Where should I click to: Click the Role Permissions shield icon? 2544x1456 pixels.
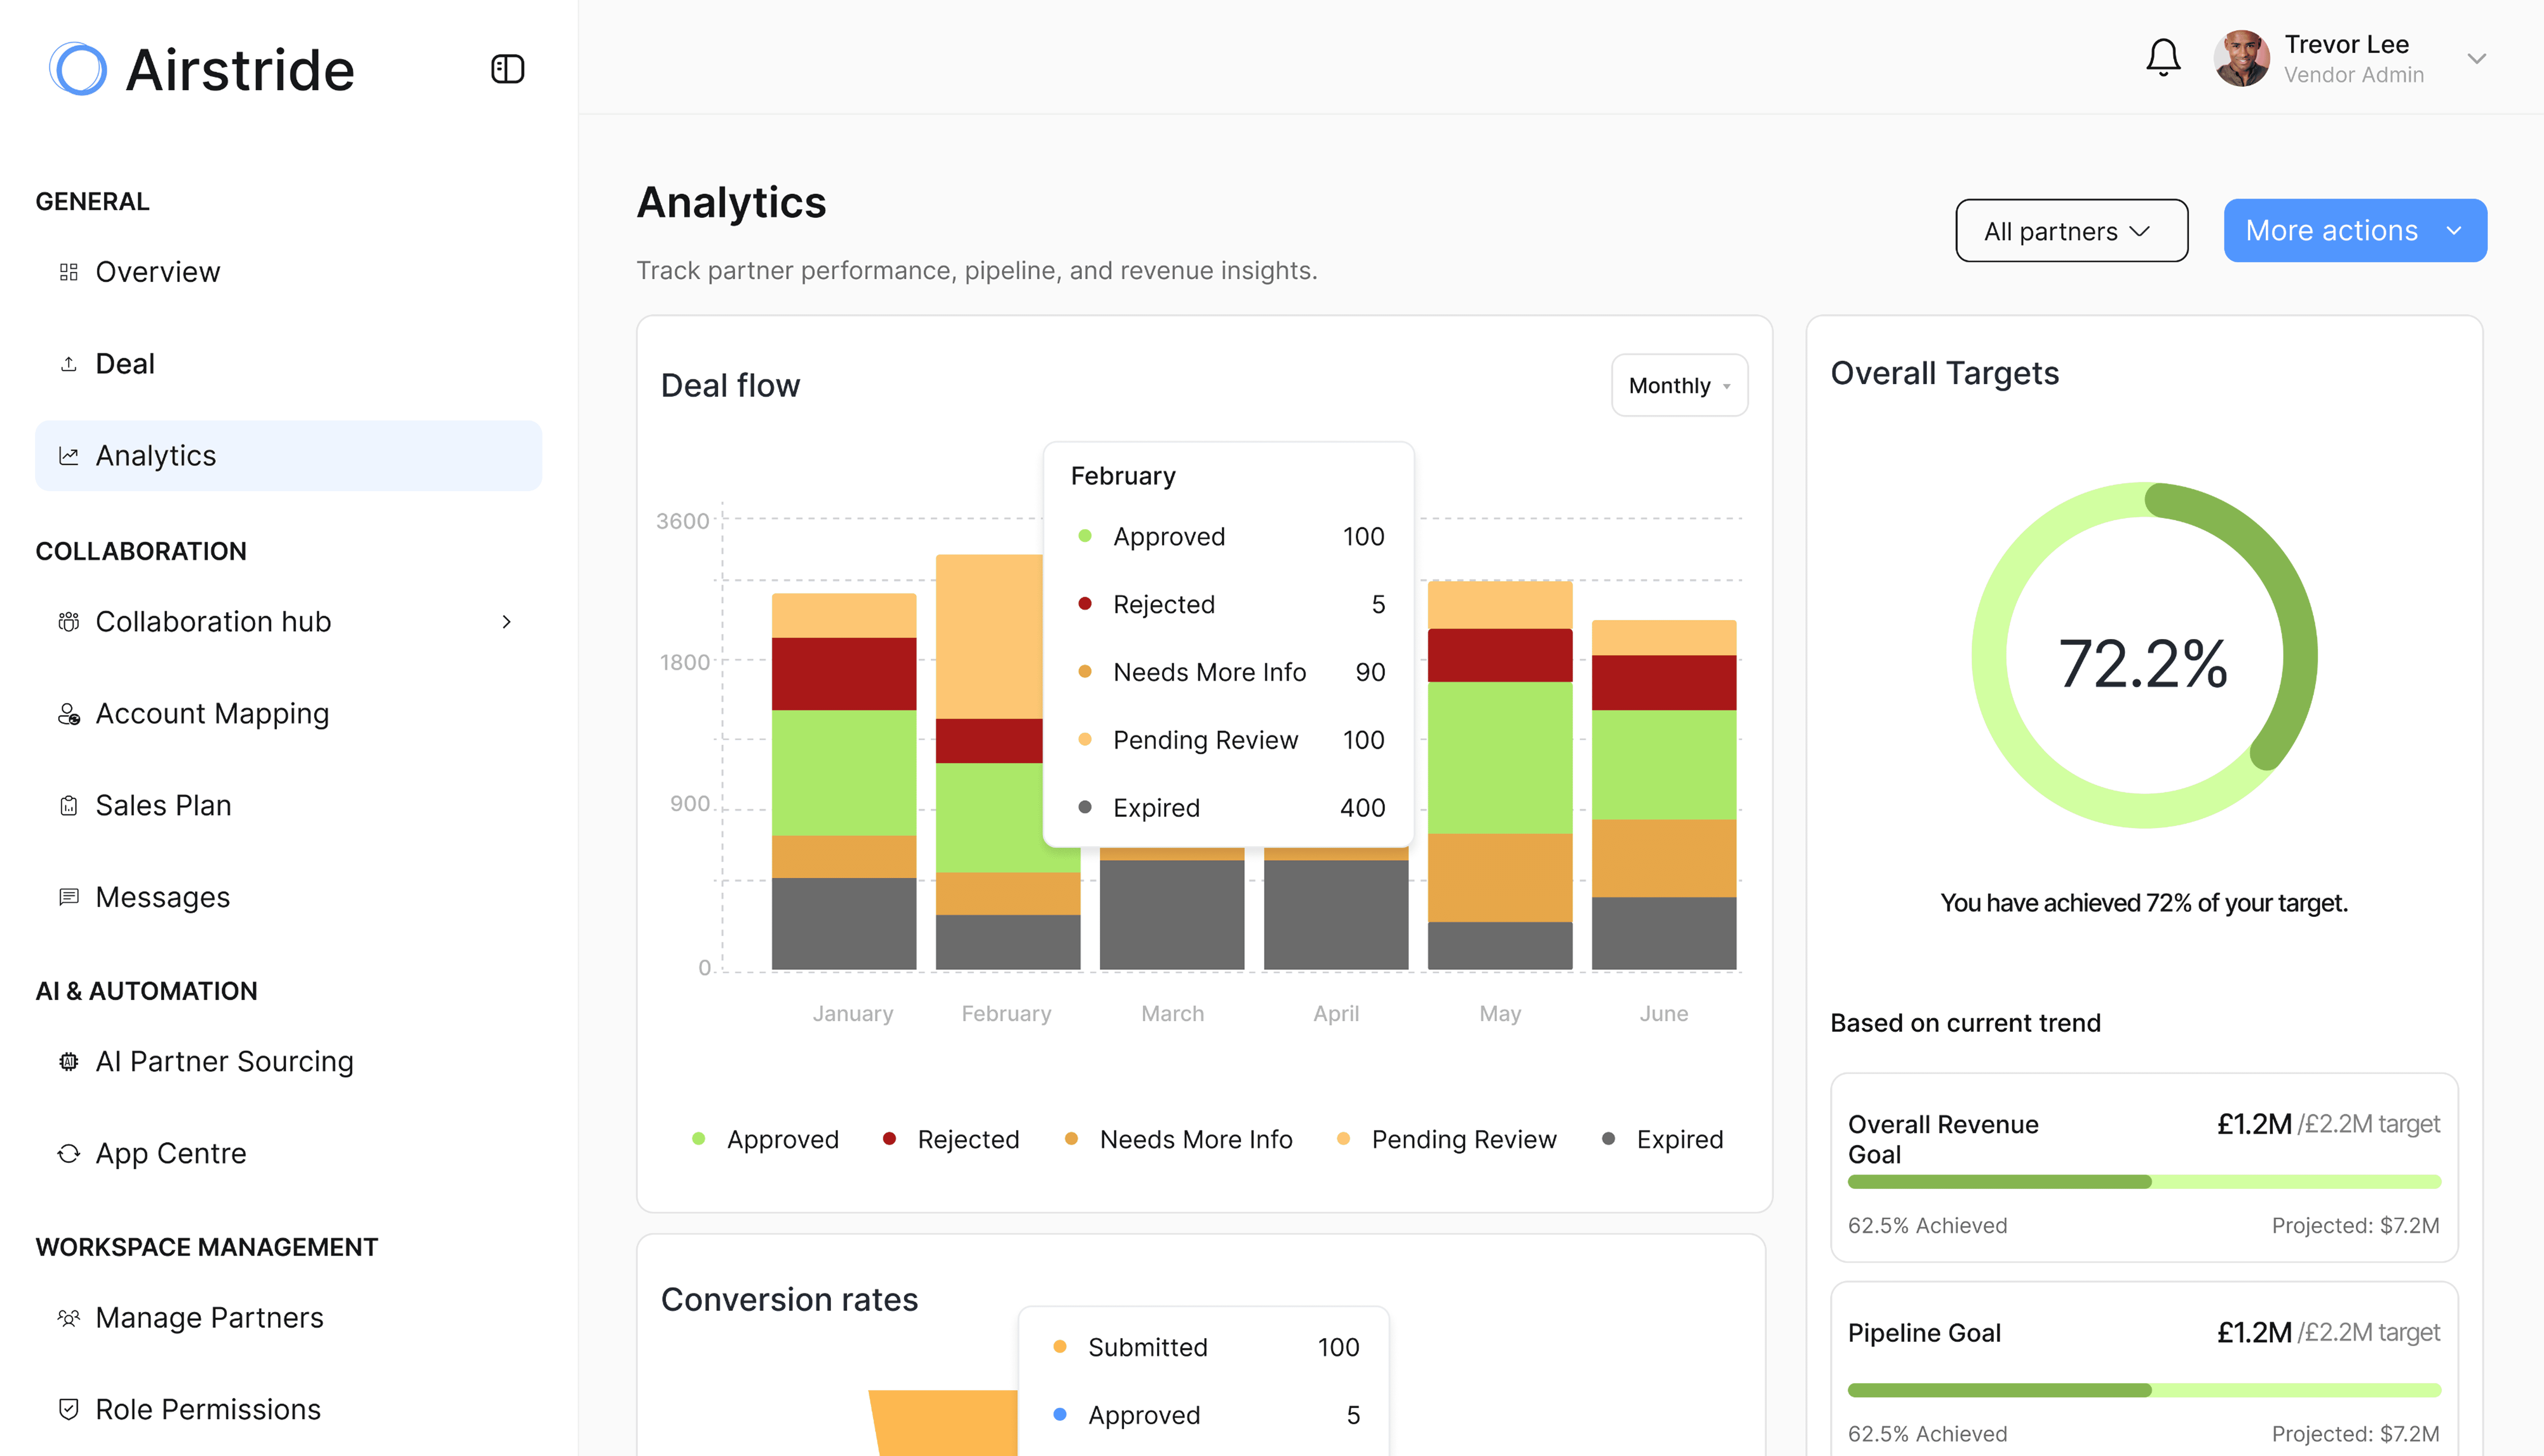pyautogui.click(x=68, y=1409)
